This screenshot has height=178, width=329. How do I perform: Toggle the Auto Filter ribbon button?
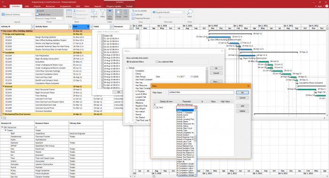[110, 14]
